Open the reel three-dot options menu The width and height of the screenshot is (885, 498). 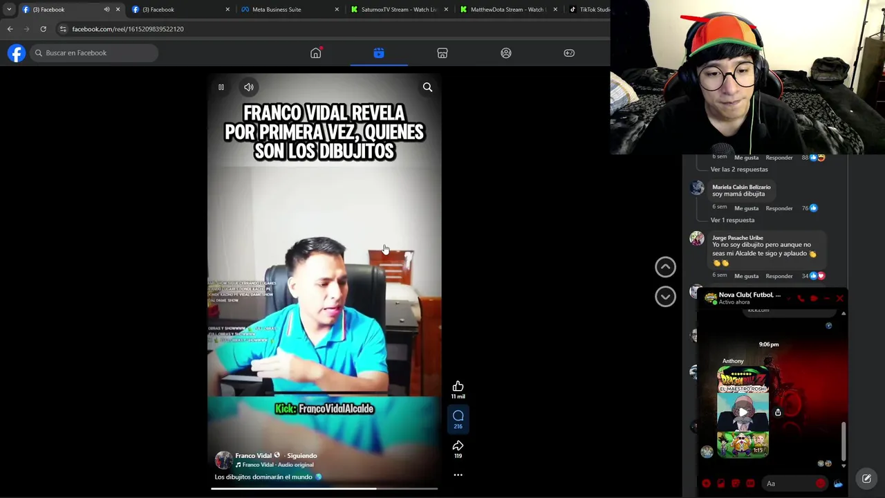[458, 475]
